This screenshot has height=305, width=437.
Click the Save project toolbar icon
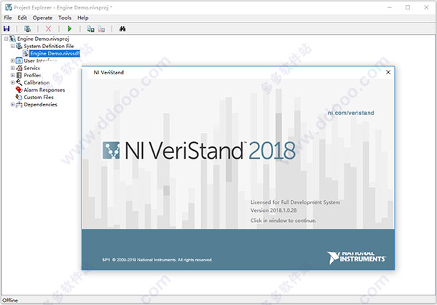click(x=7, y=28)
